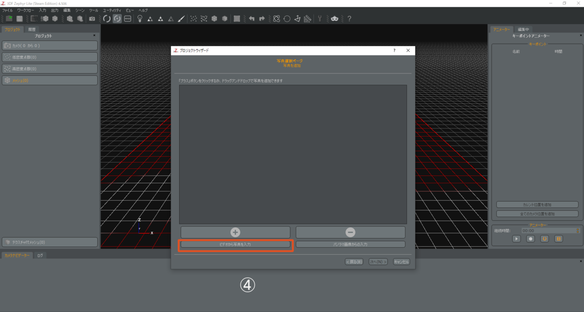Toggle the lightbulb lighting icon

point(140,18)
